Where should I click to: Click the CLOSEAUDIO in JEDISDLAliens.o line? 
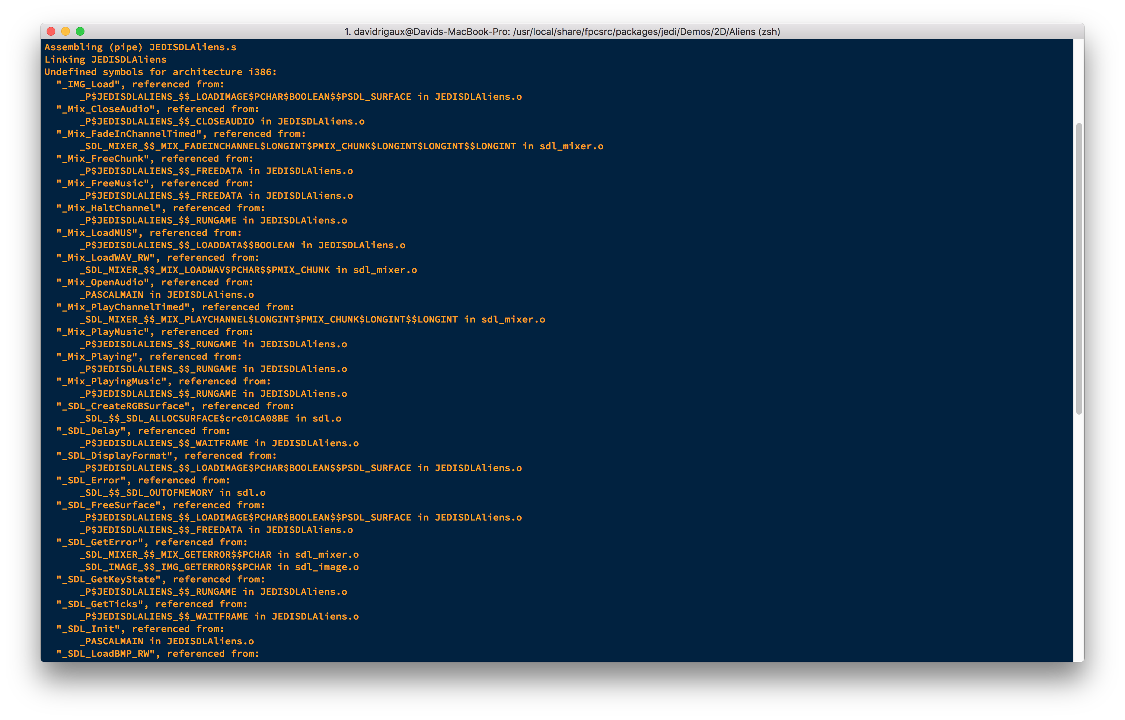222,122
